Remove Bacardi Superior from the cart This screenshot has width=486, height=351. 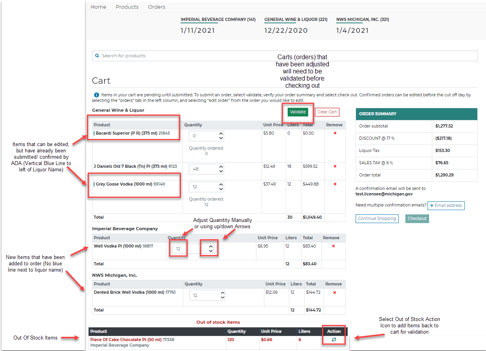(335, 133)
